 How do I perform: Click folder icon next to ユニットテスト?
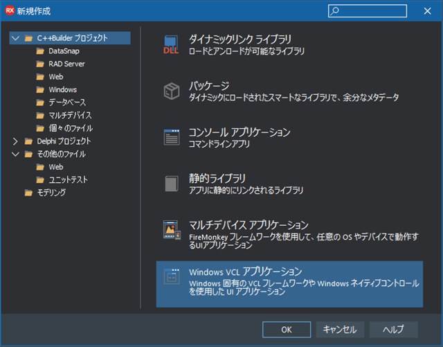point(40,180)
